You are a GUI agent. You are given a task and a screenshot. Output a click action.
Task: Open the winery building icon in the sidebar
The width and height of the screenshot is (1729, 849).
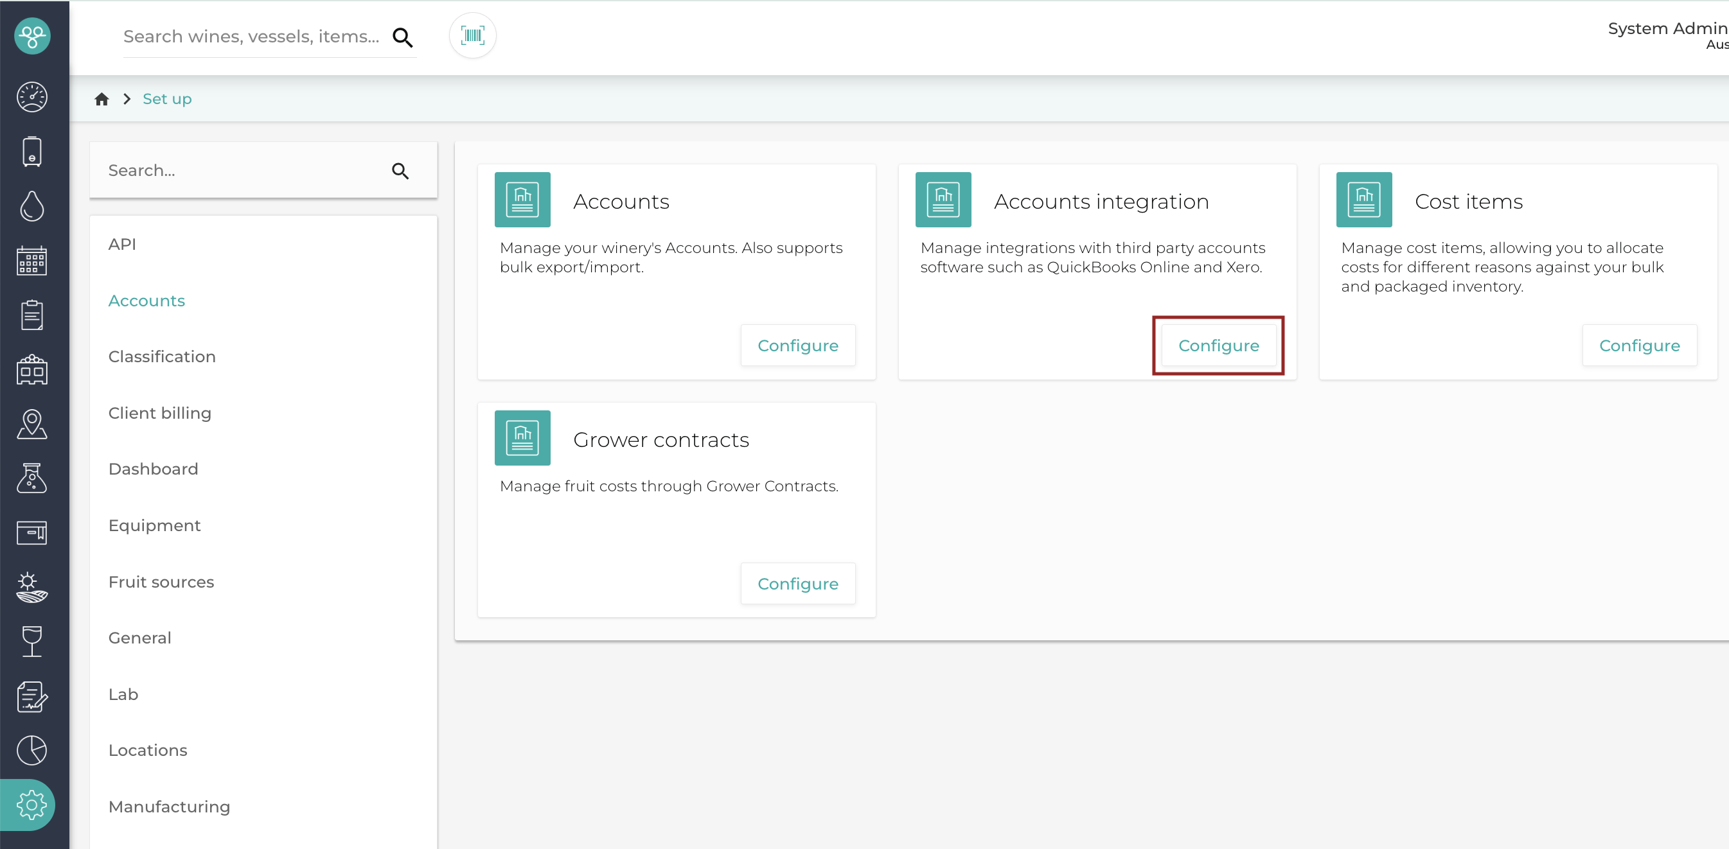coord(32,369)
